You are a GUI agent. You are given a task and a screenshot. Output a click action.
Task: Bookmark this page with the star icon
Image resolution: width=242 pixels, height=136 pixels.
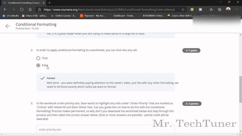tap(183, 9)
